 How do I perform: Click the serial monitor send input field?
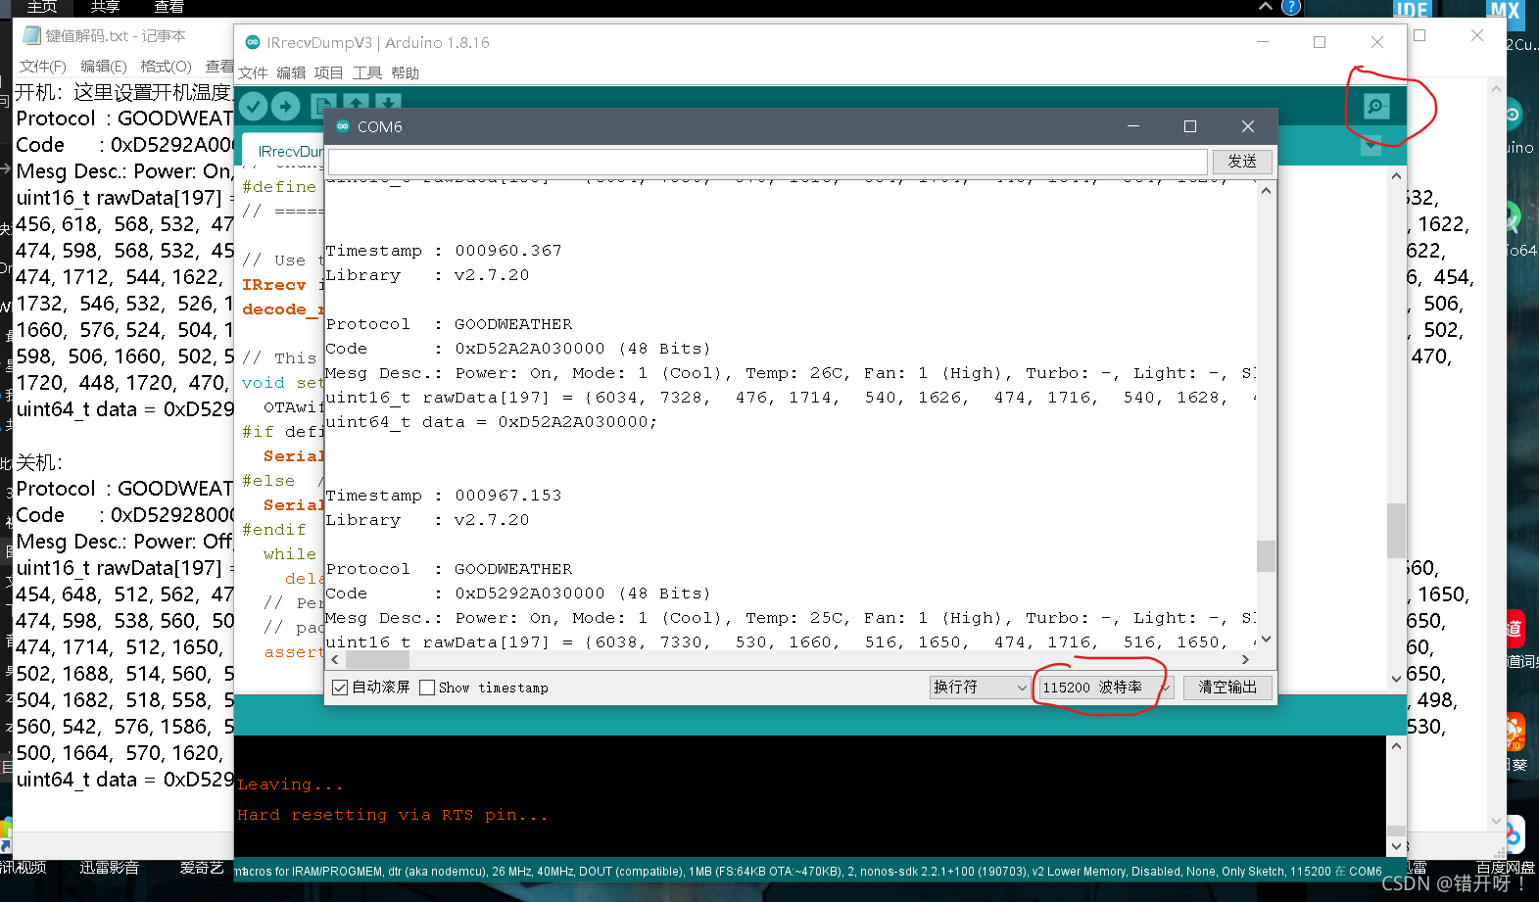tap(768, 162)
